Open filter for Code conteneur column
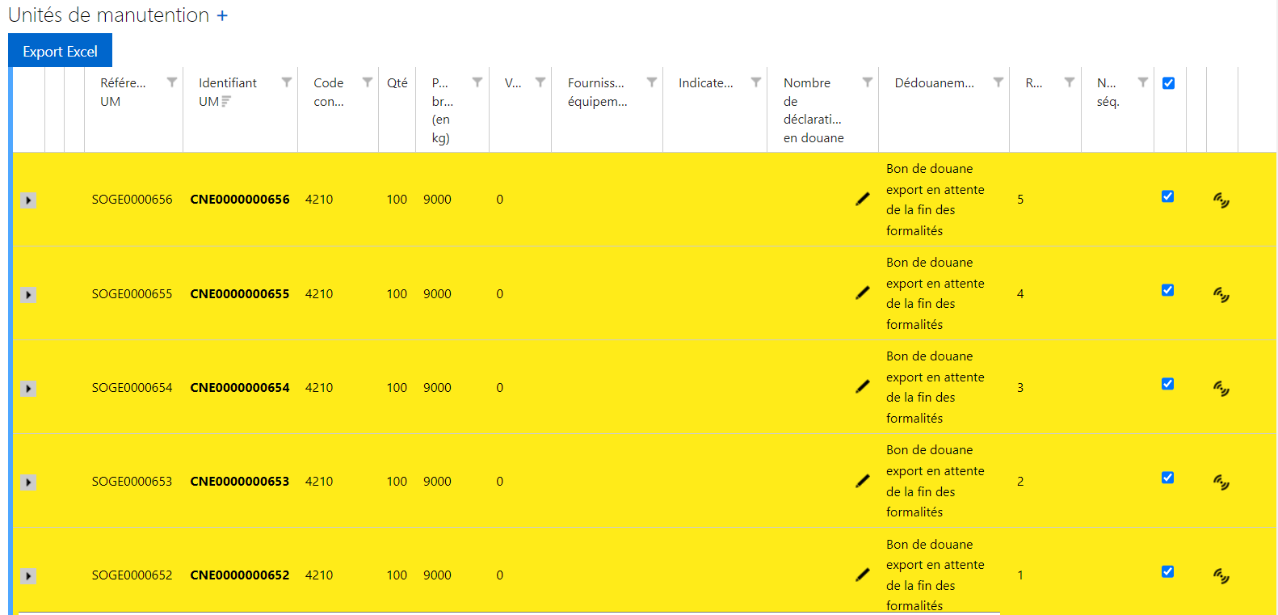Viewport: 1278px width, 615px height. pos(368,82)
